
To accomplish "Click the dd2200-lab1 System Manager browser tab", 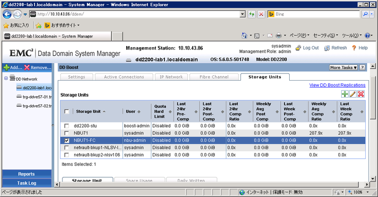I will (57, 36).
